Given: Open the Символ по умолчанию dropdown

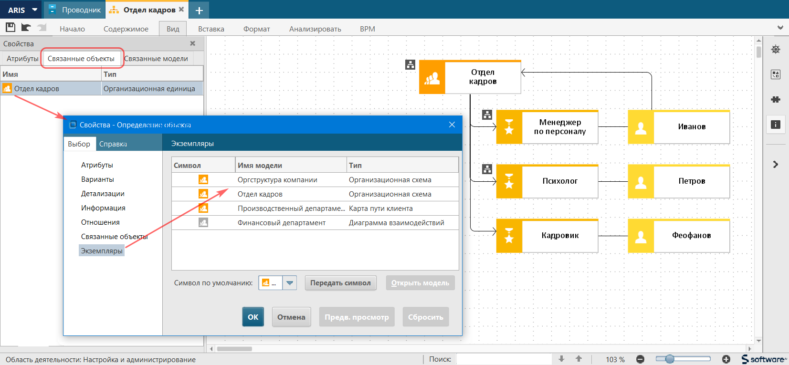Looking at the screenshot, I should point(289,283).
